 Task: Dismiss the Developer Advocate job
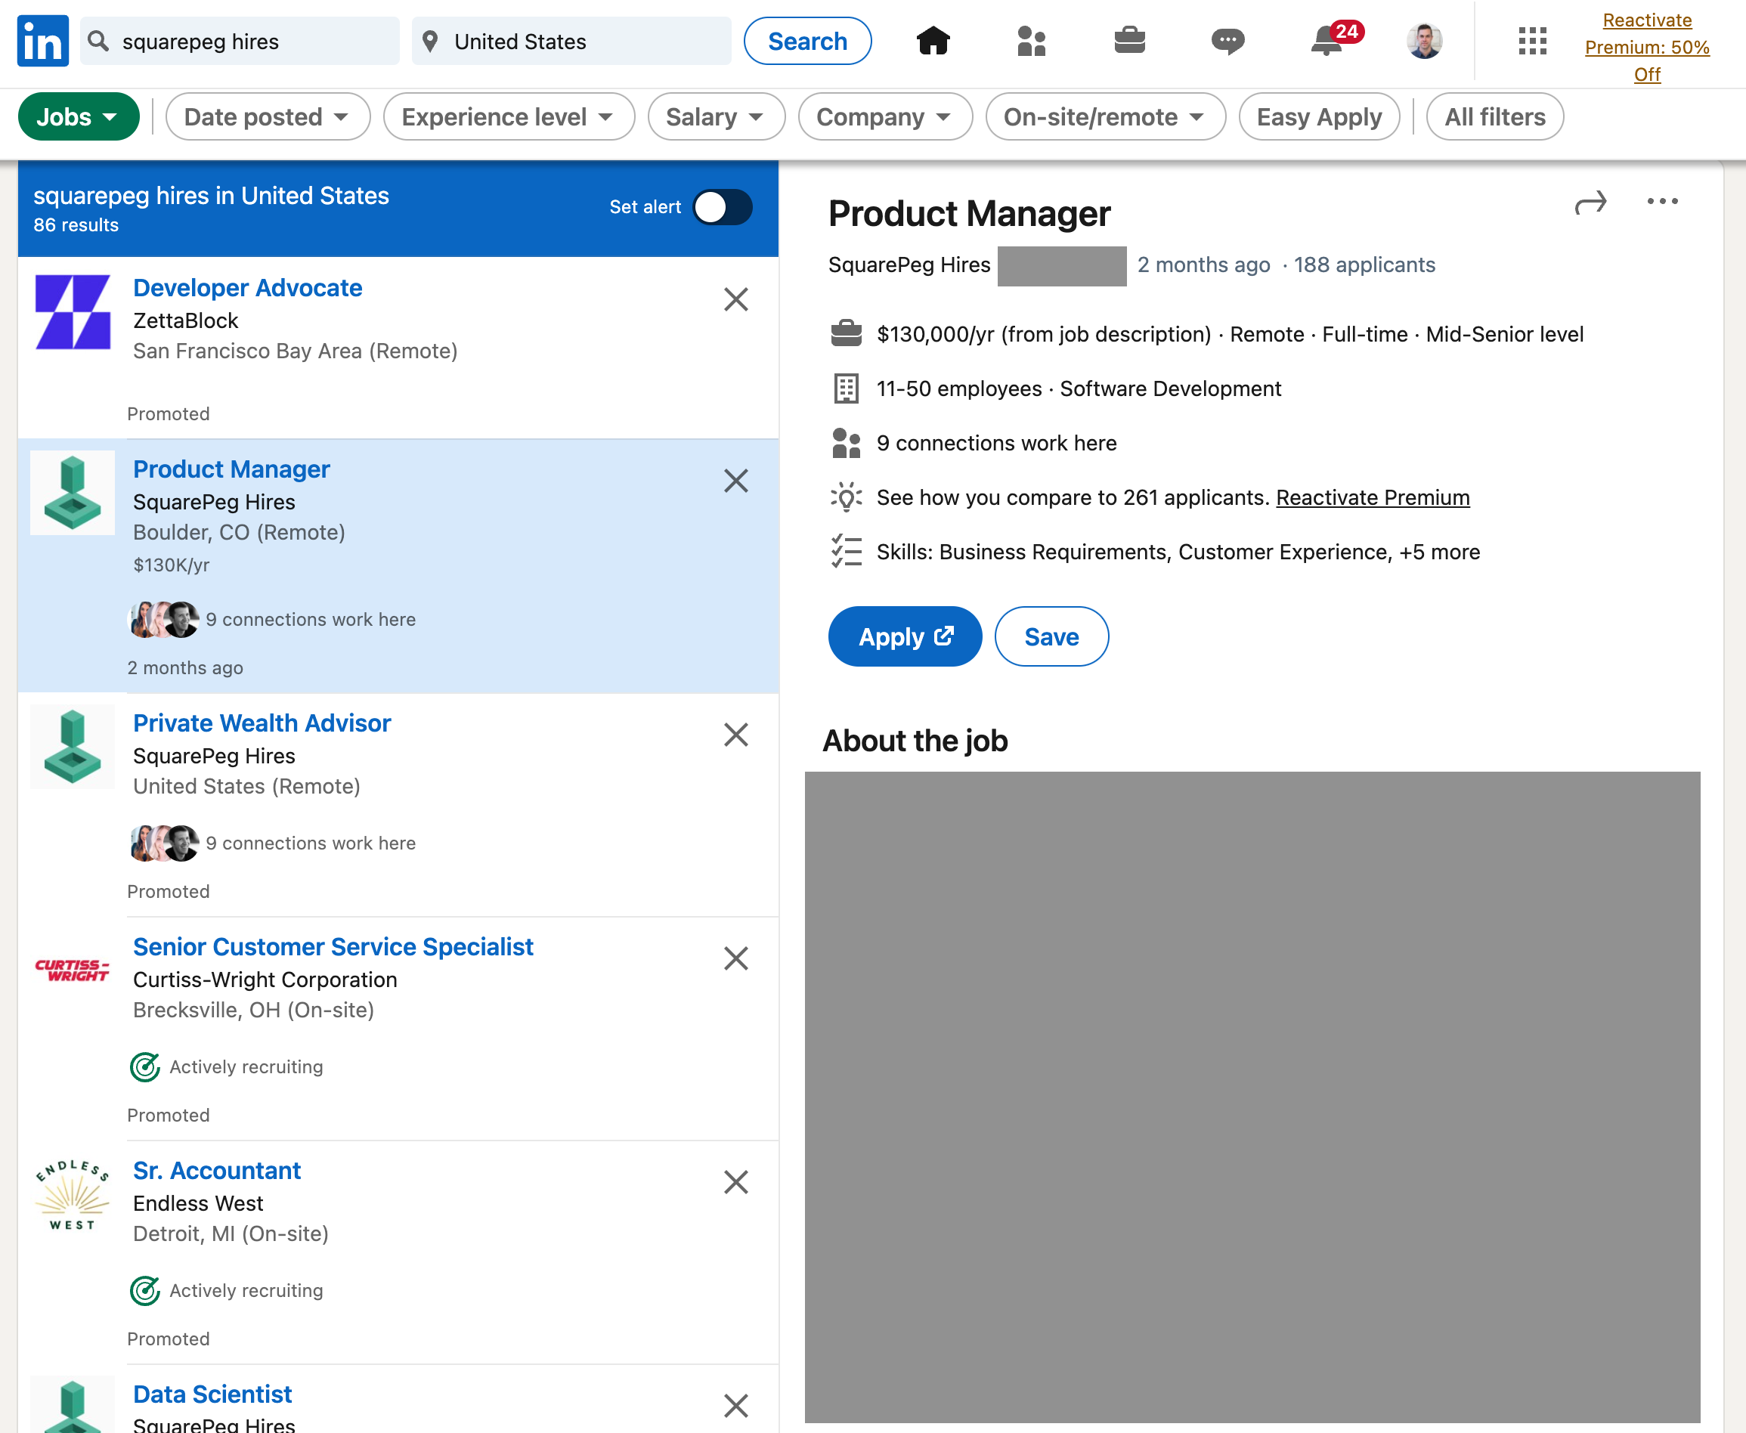735,299
